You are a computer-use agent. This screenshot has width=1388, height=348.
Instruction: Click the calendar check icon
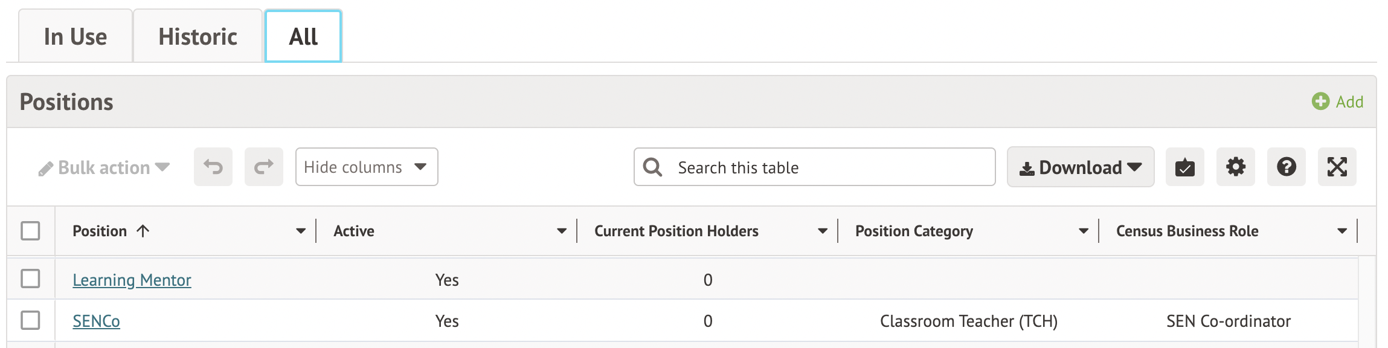coord(1184,167)
